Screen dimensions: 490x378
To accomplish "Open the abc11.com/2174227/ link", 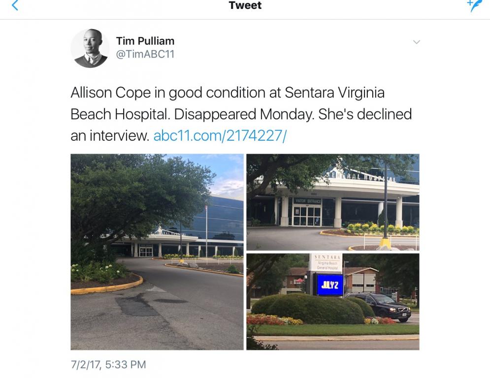I will click(220, 135).
